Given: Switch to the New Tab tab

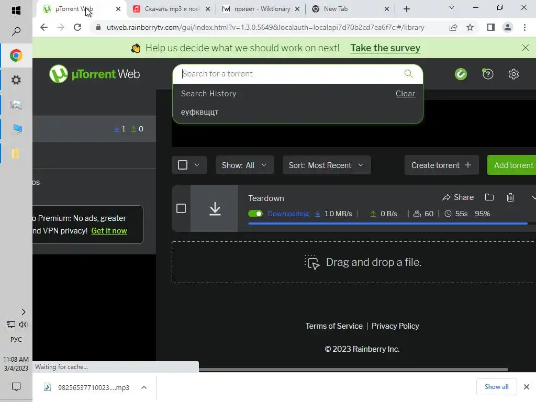Looking at the screenshot, I should [350, 9].
